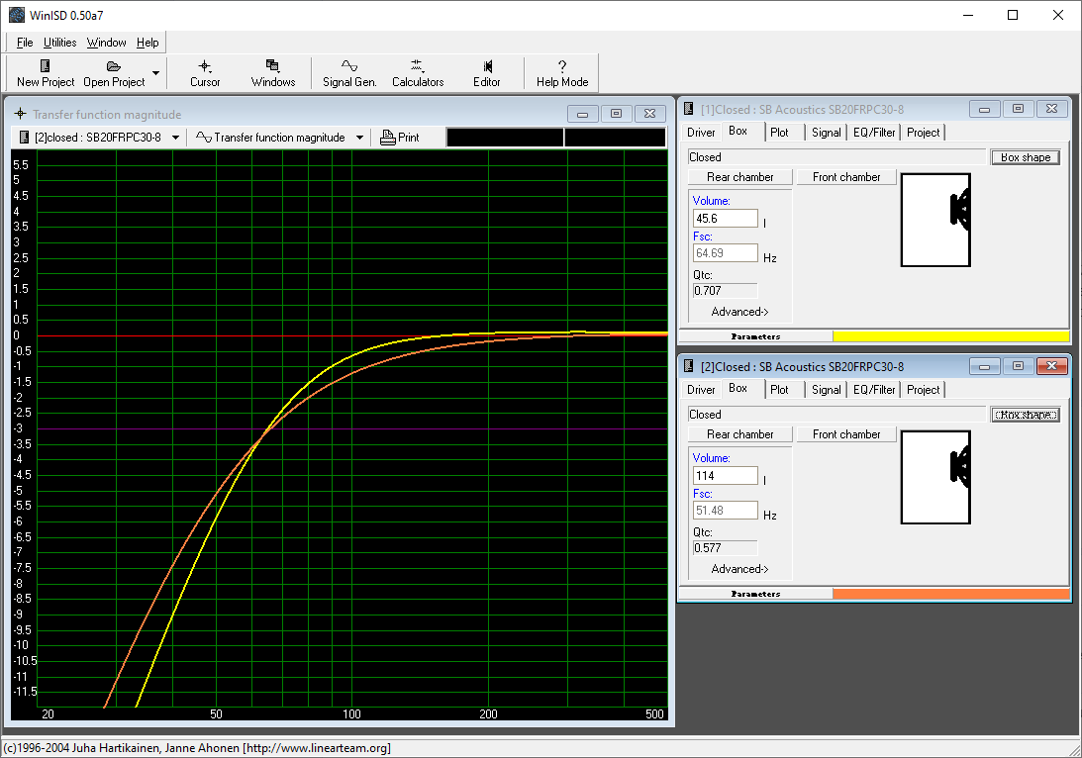Click the Closed box type field in project [1]
This screenshot has height=758, width=1082.
837,157
